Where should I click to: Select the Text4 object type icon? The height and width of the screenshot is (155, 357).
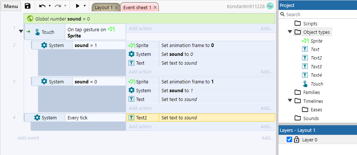click(x=305, y=75)
